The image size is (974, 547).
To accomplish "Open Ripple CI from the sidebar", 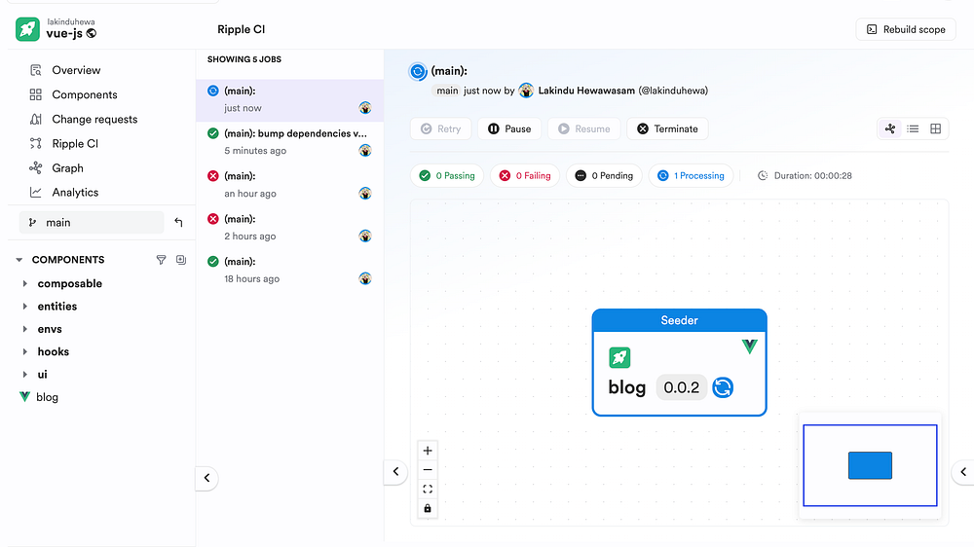I will point(75,143).
